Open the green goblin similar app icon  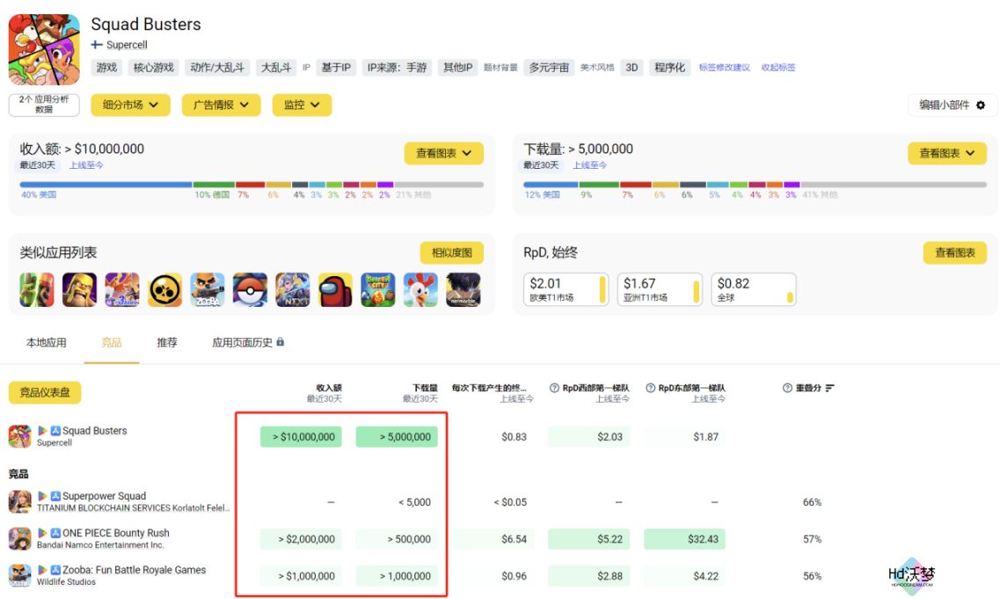click(x=37, y=289)
